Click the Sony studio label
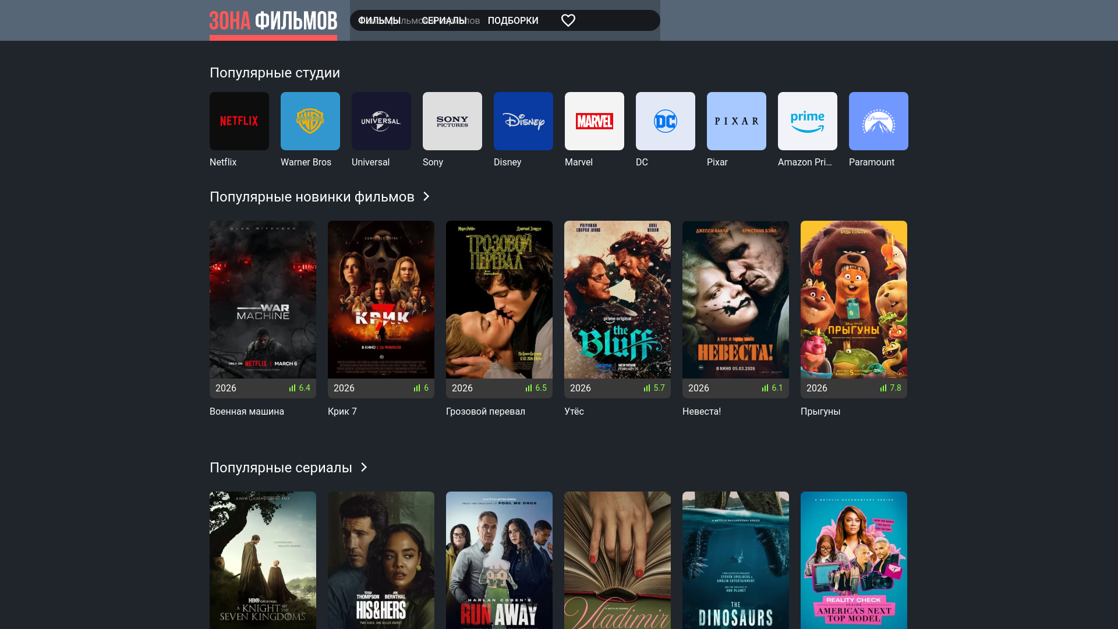This screenshot has width=1118, height=629. [433, 162]
